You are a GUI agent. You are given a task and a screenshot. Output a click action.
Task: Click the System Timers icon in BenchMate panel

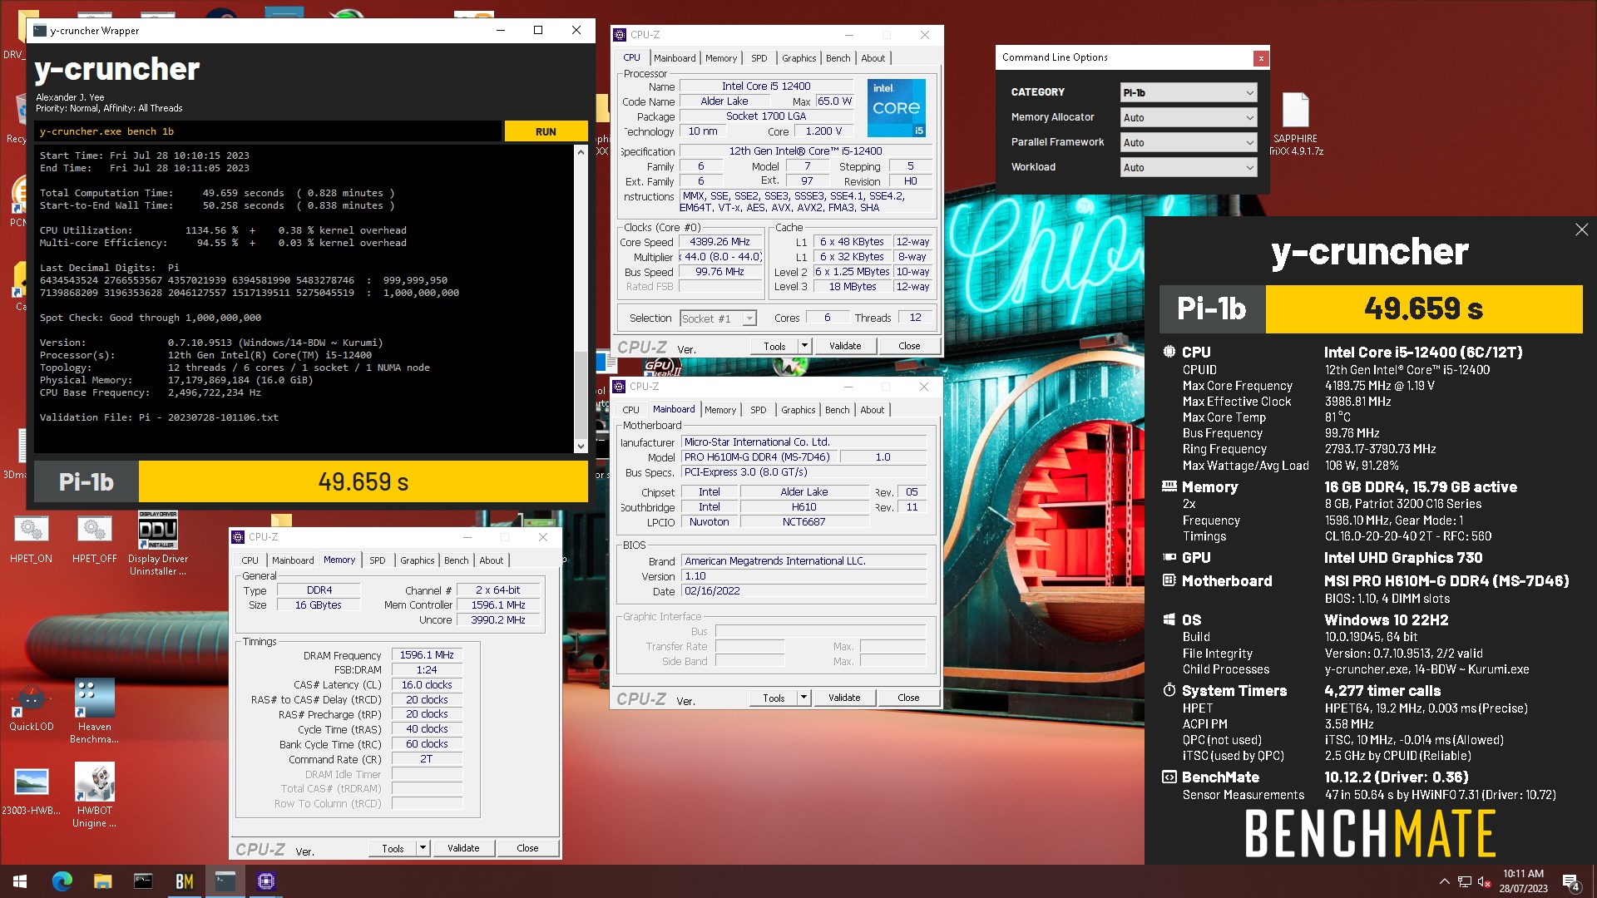(1169, 690)
